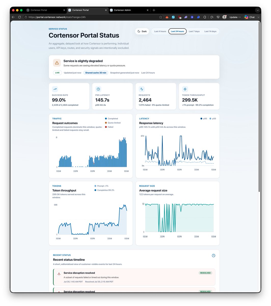Switch to the first Cortensor Portal tab
The image size is (271, 306).
(x=46, y=10)
